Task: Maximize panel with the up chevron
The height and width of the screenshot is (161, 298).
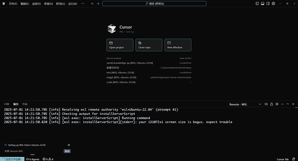Action: coord(288,104)
